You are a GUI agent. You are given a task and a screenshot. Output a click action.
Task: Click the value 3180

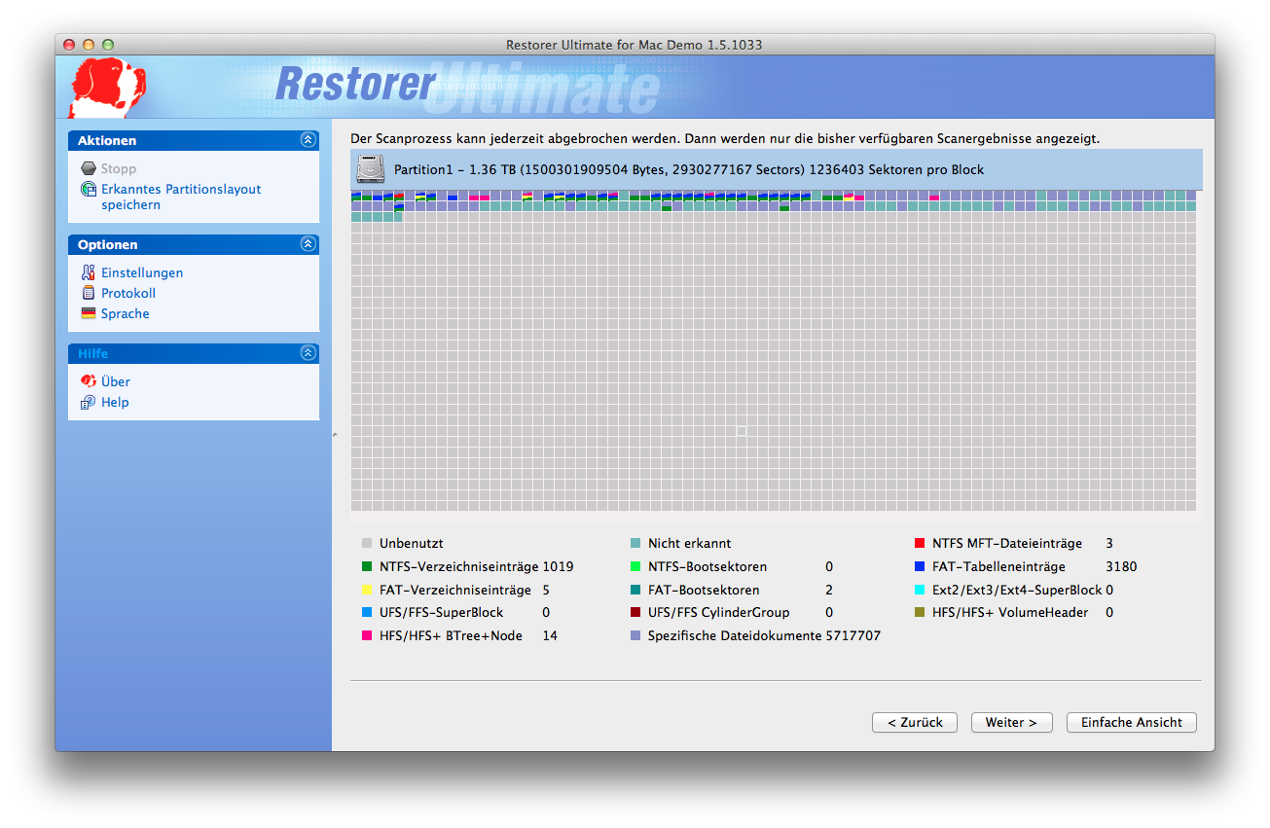coord(1121,566)
